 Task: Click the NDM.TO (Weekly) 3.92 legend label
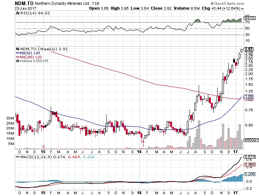point(44,49)
